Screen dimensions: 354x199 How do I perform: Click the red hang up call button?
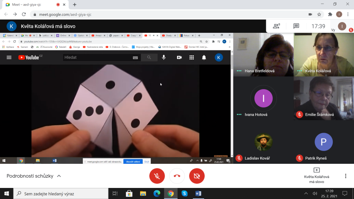(x=177, y=176)
